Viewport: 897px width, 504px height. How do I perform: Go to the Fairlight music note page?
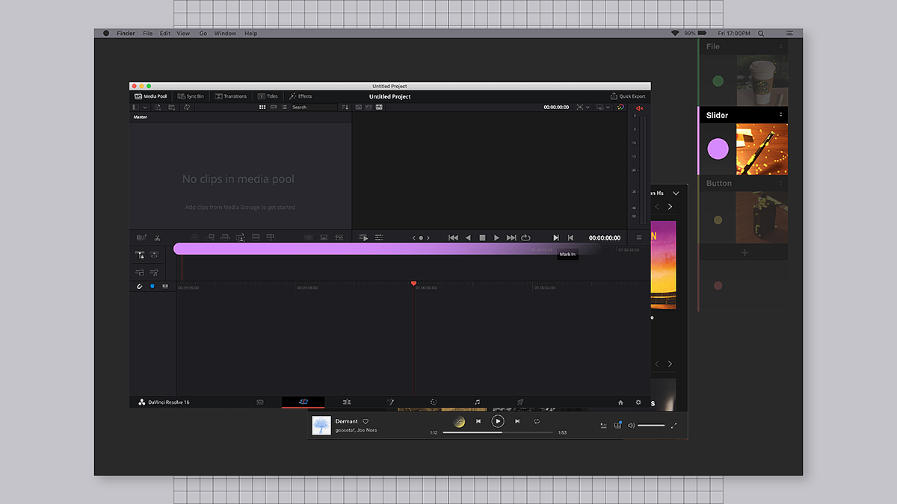[478, 402]
